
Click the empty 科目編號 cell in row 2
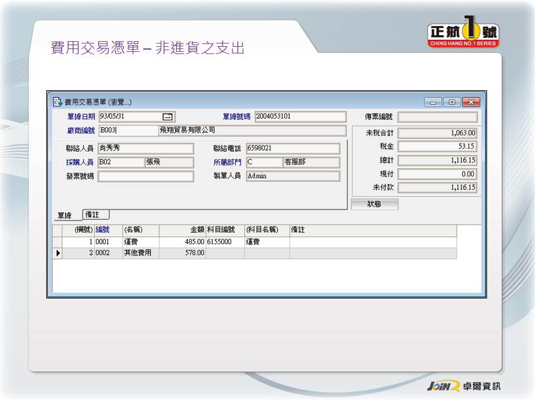(225, 253)
